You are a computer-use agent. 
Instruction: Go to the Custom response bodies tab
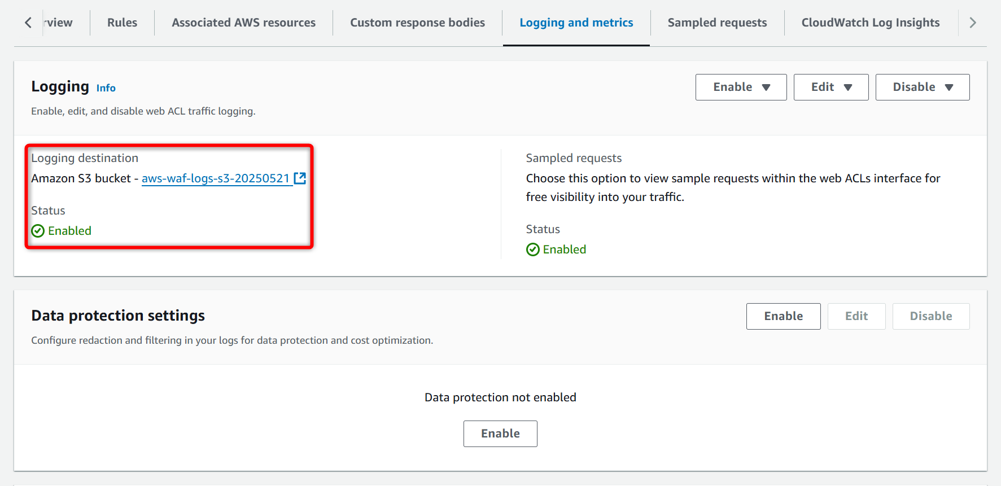(x=417, y=23)
